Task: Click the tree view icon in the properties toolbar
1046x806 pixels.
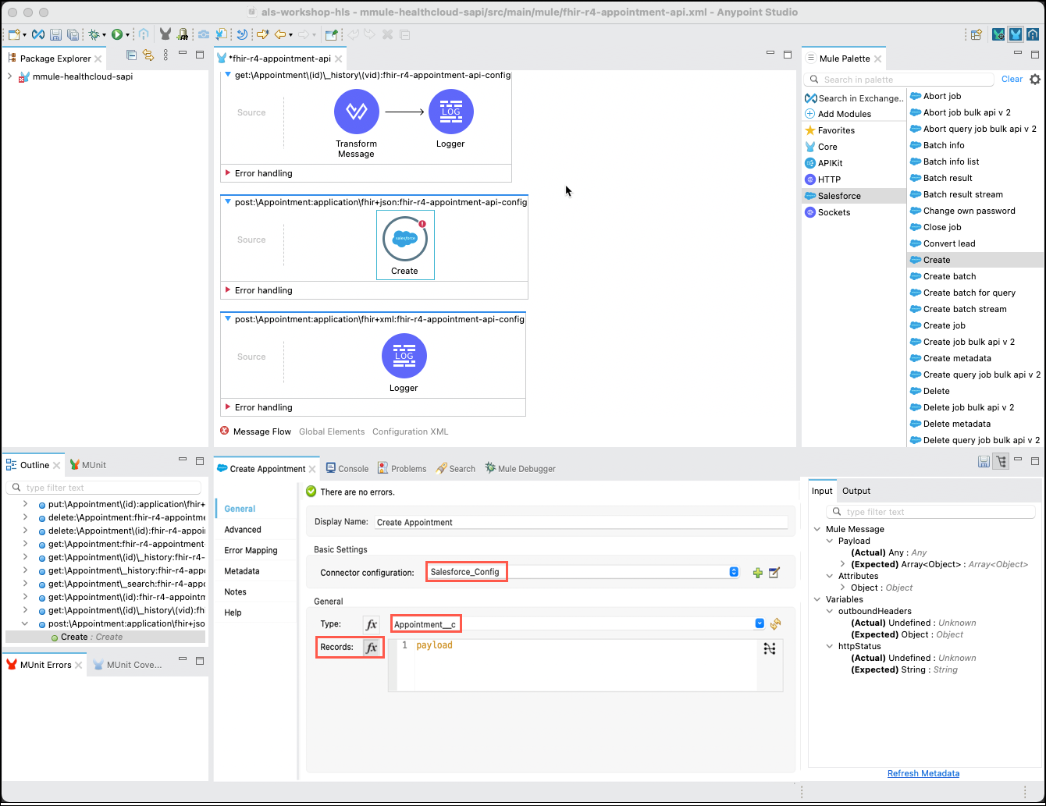Action: tap(1001, 461)
